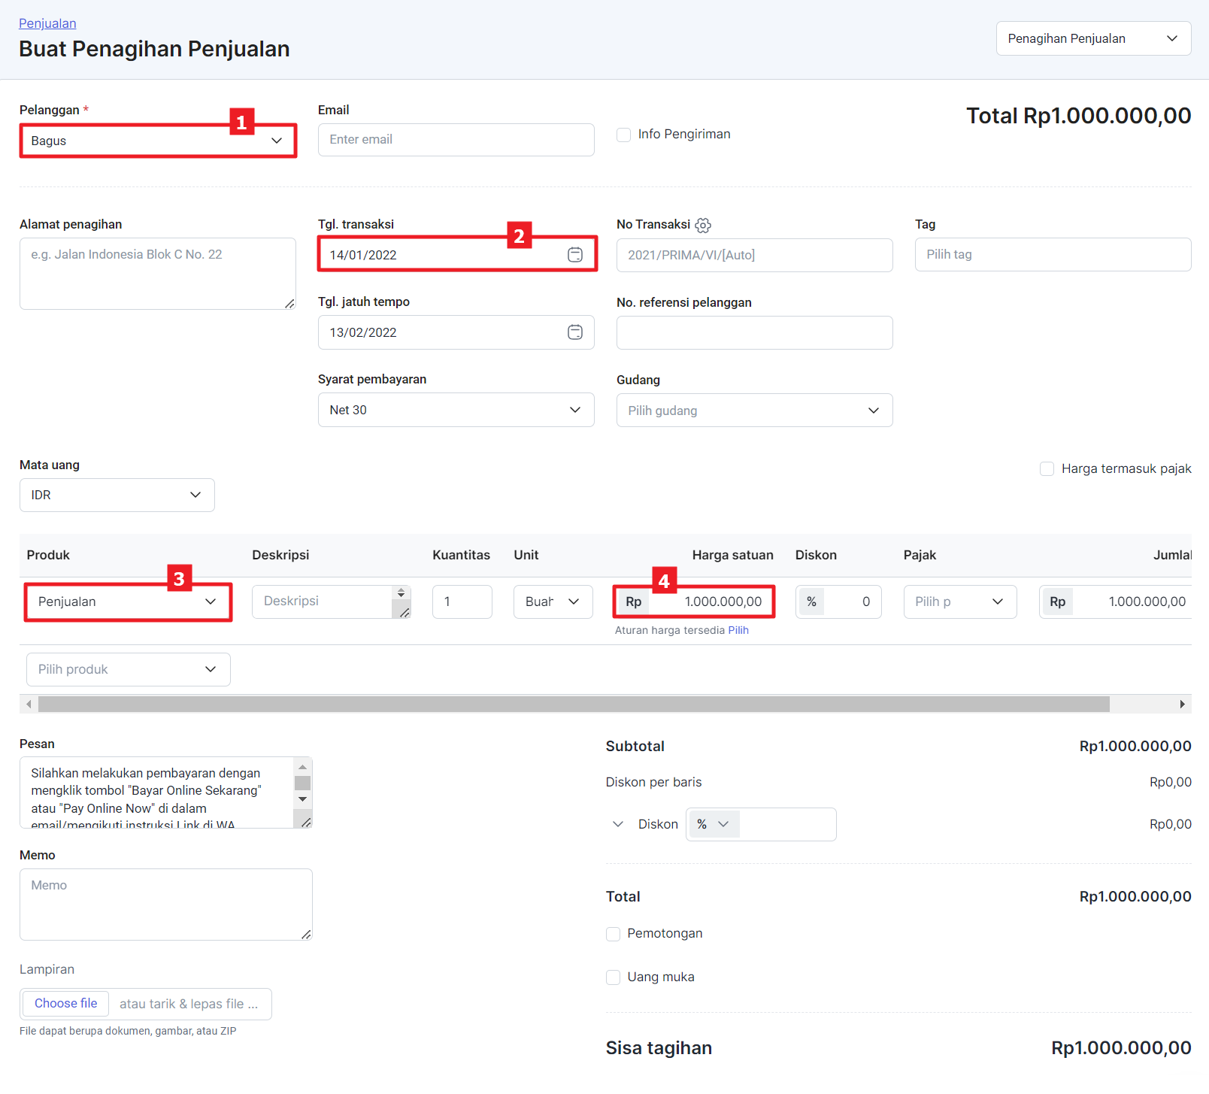Click the horizontal scrollbar right arrow
This screenshot has width=1209, height=1094.
(x=1182, y=704)
